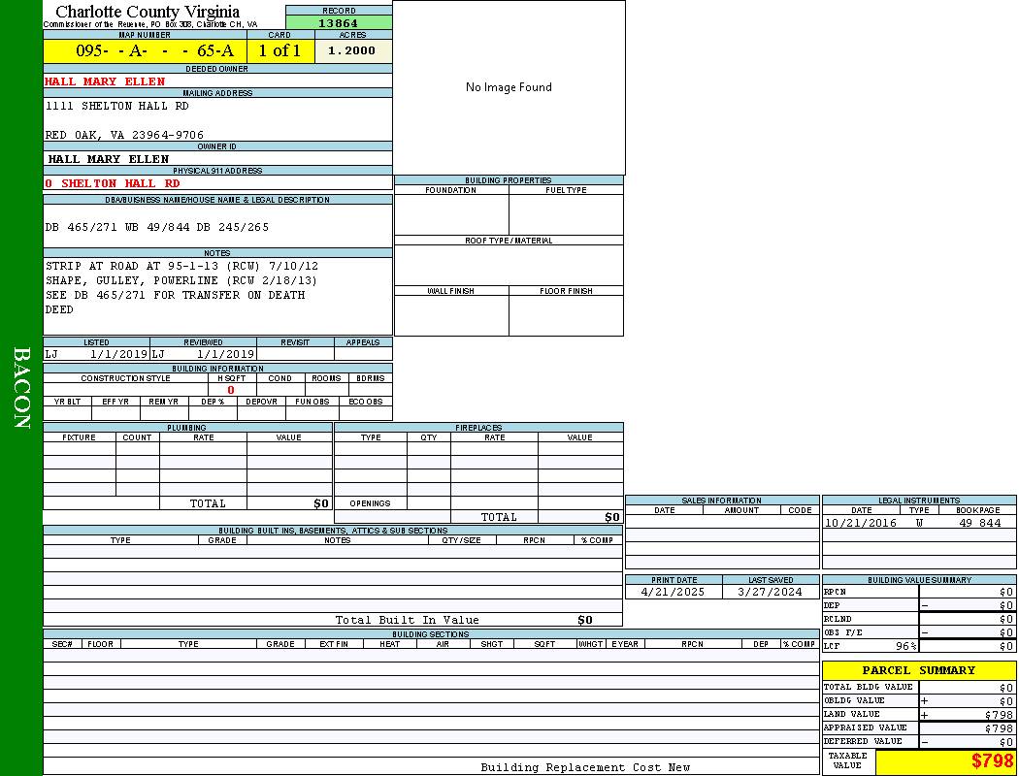The width and height of the screenshot is (1019, 776).
Task: Click the print date 4/21/2025
Action: pyautogui.click(x=674, y=592)
